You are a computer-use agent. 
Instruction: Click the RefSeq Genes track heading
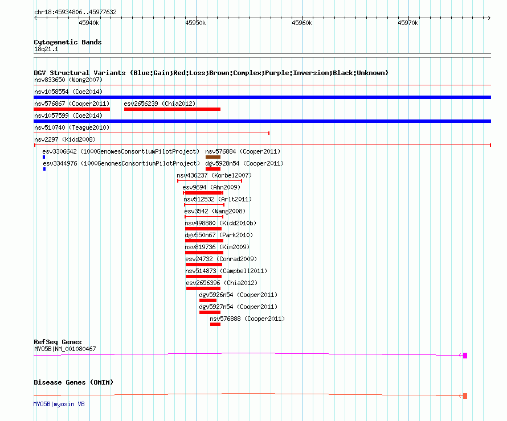click(58, 342)
